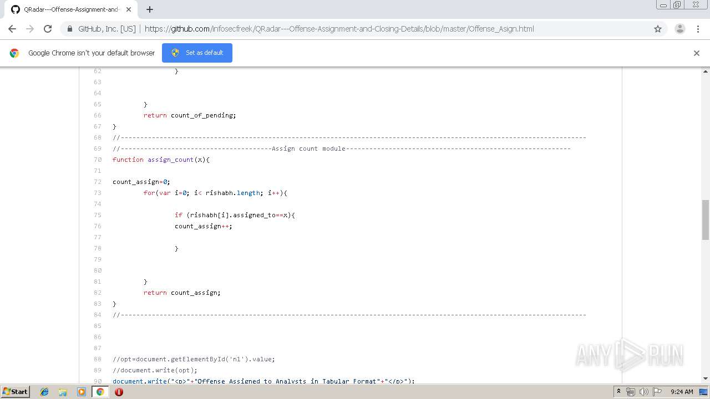Click the 'count_assign++;' code line
Image resolution: width=710 pixels, height=399 pixels.
click(204, 226)
